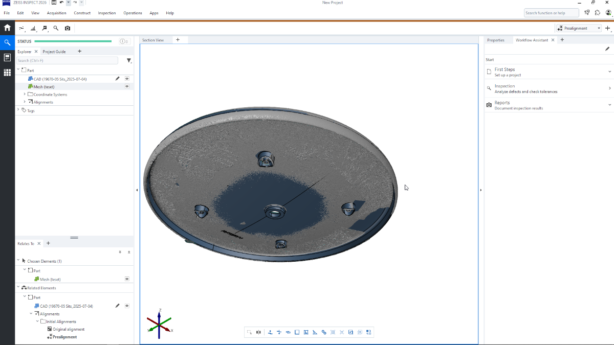The height and width of the screenshot is (345, 614).
Task: Open the Inspection menu in menu bar
Action: click(x=107, y=13)
